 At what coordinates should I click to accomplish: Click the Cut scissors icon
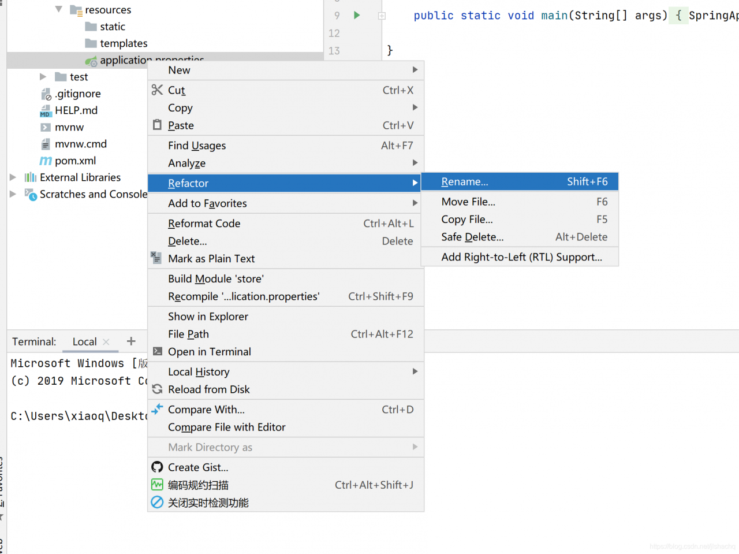[x=157, y=90]
